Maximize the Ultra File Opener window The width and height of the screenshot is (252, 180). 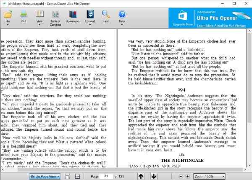click(234, 3)
